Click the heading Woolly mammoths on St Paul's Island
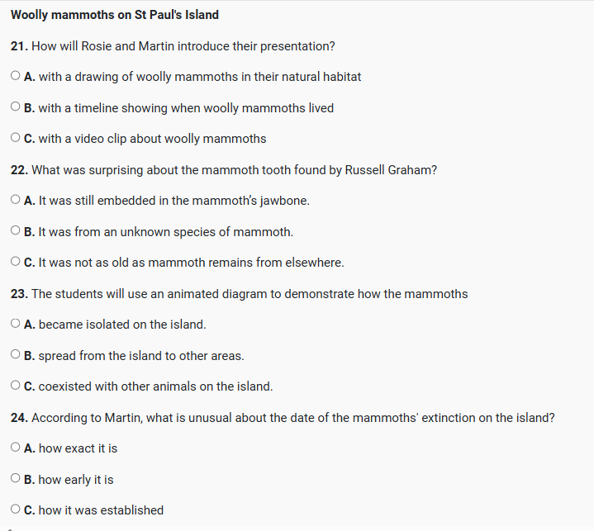Image resolution: width=594 pixels, height=531 pixels. tap(115, 15)
